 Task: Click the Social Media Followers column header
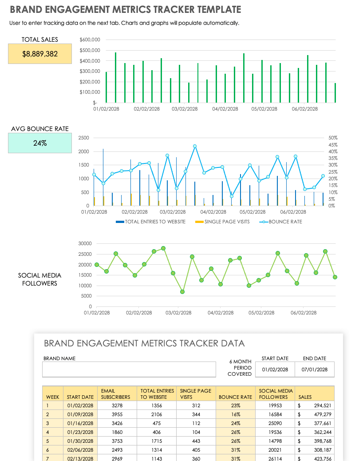click(x=275, y=393)
